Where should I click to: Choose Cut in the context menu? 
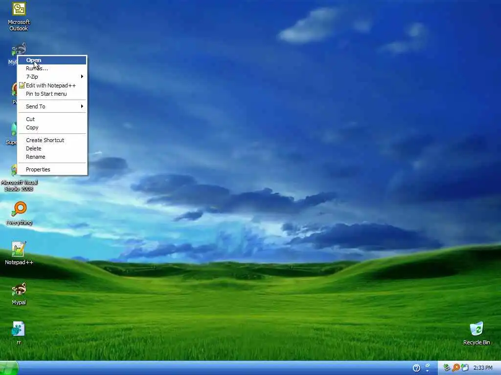(52, 119)
